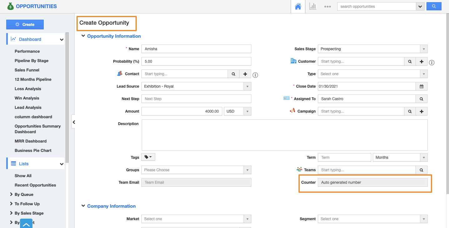Add new contact with plus icon
This screenshot has width=449, height=228.
245,74
